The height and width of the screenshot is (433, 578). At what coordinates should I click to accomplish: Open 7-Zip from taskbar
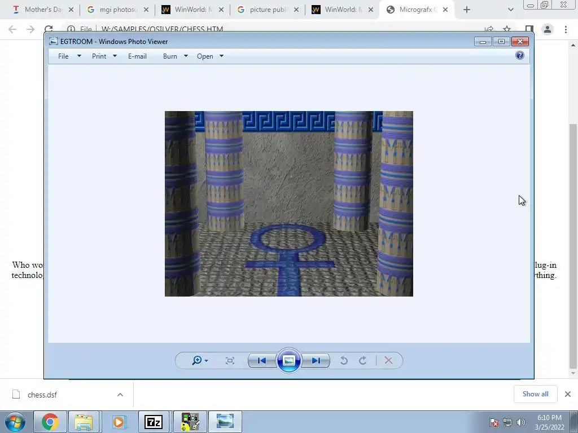(x=154, y=422)
